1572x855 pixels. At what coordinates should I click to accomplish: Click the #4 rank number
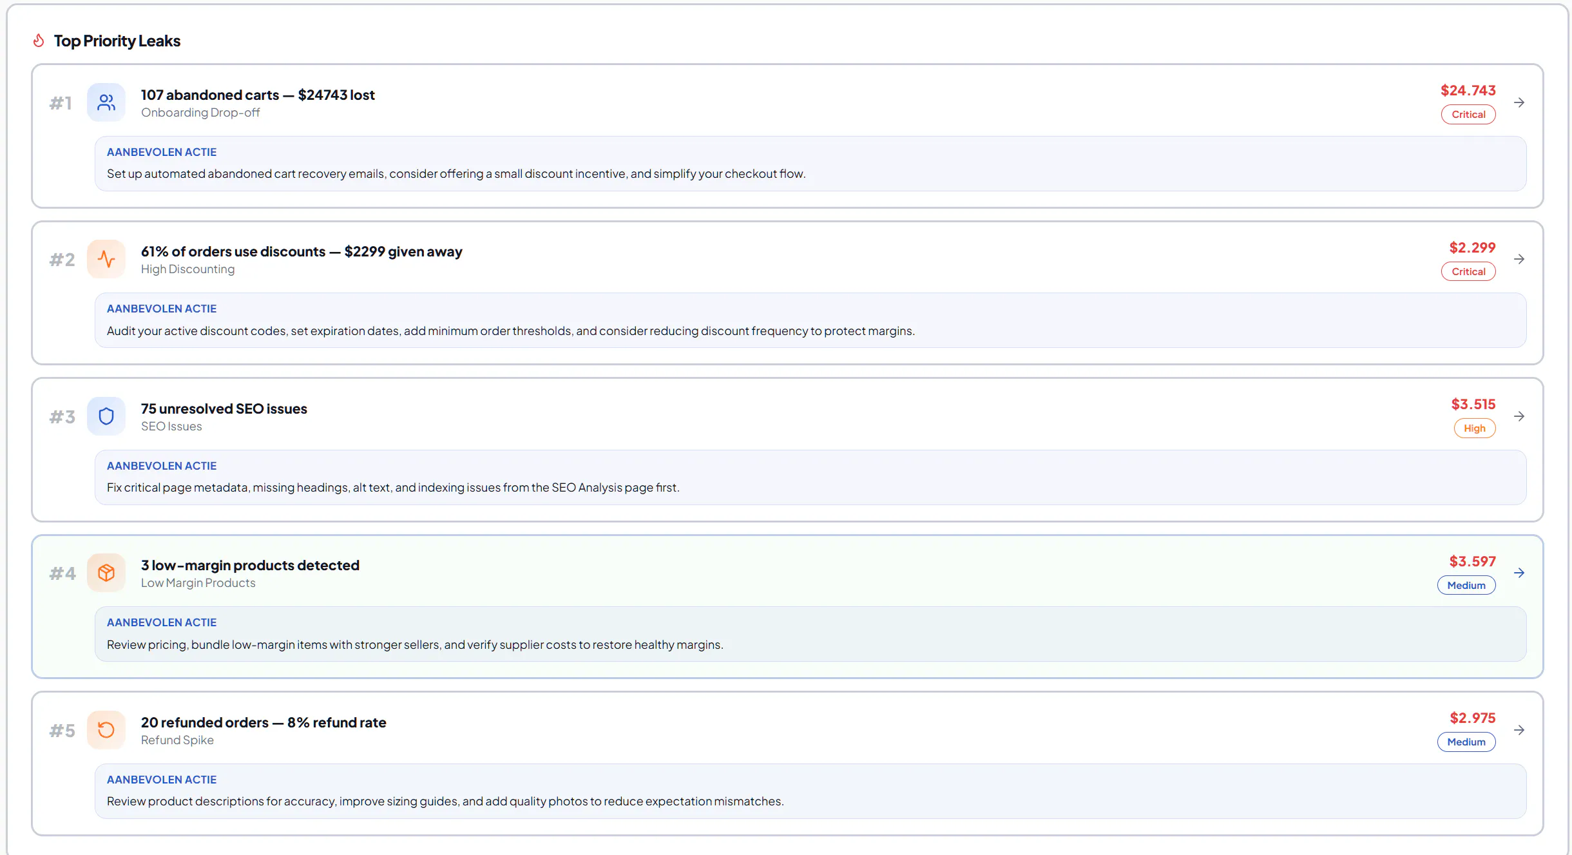point(62,573)
